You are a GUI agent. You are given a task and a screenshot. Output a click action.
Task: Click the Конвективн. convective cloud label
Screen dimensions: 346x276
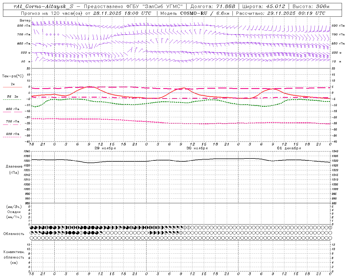[14, 252]
